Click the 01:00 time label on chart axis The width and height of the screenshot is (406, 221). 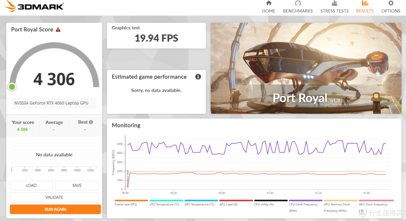(270, 193)
